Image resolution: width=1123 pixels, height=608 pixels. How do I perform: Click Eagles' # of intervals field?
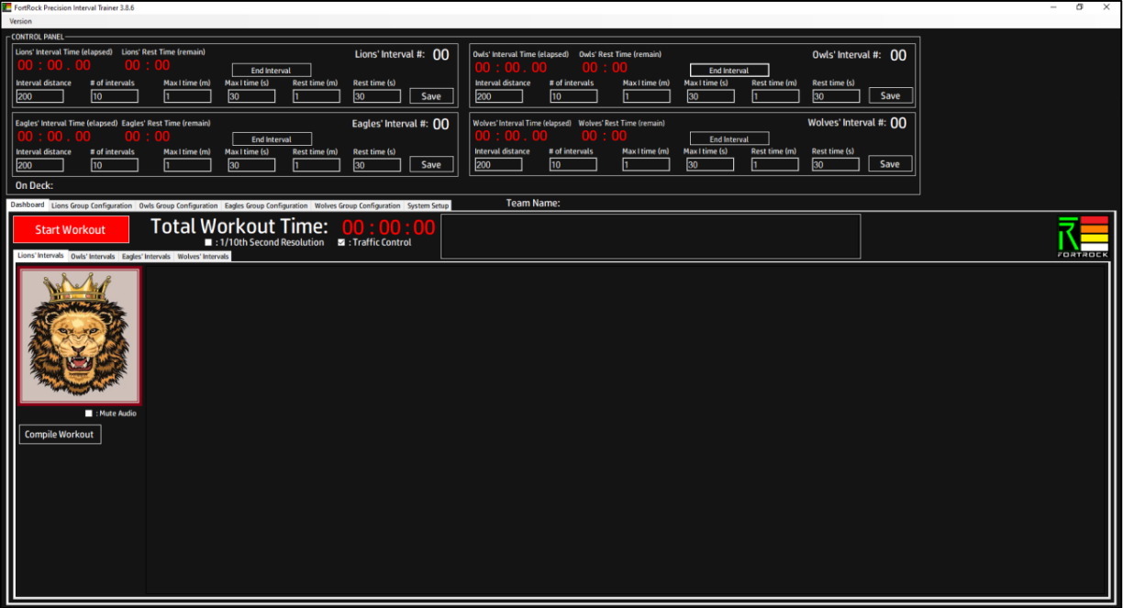coord(115,166)
